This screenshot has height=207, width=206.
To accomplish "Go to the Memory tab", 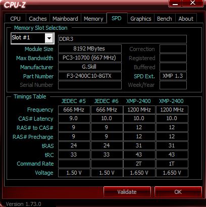I will [93, 19].
